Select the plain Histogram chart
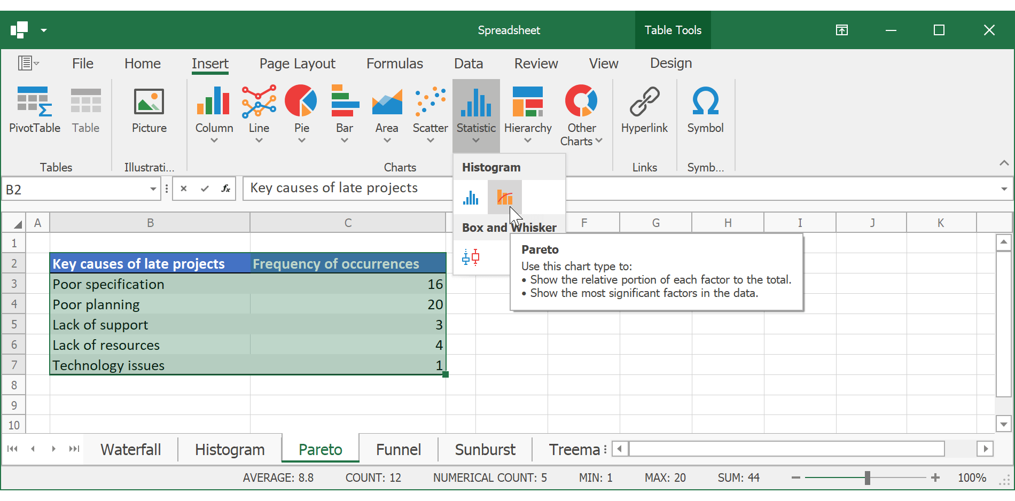The width and height of the screenshot is (1015, 501). (471, 197)
